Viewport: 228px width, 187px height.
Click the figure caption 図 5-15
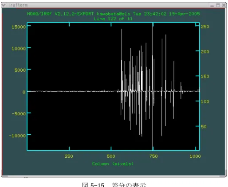click(114, 185)
